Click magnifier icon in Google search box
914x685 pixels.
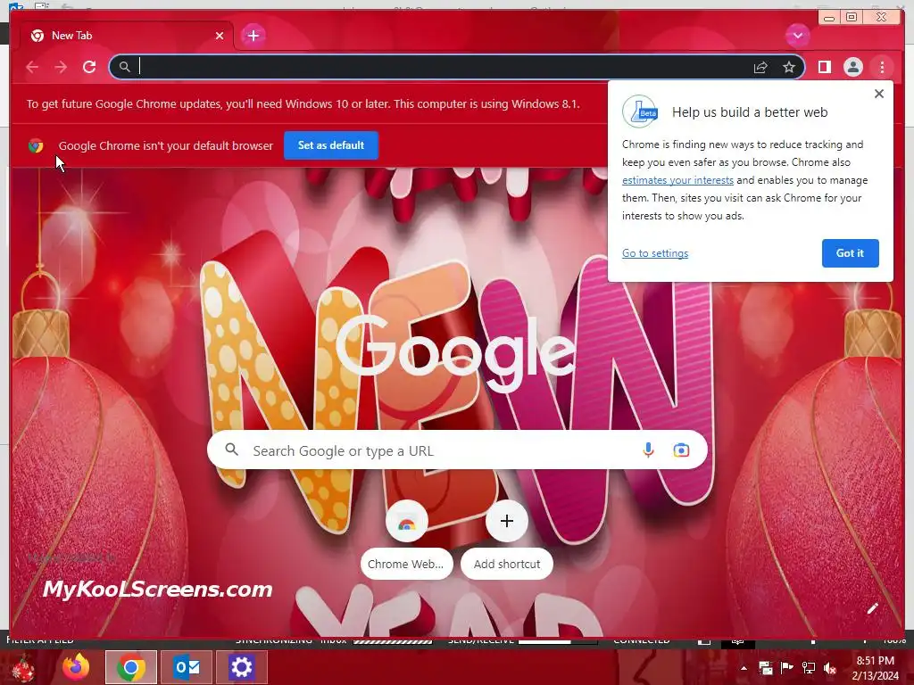click(231, 450)
